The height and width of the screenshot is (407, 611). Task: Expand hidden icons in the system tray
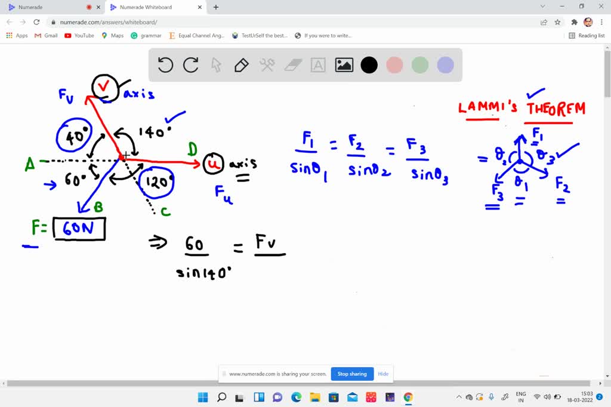pyautogui.click(x=459, y=396)
